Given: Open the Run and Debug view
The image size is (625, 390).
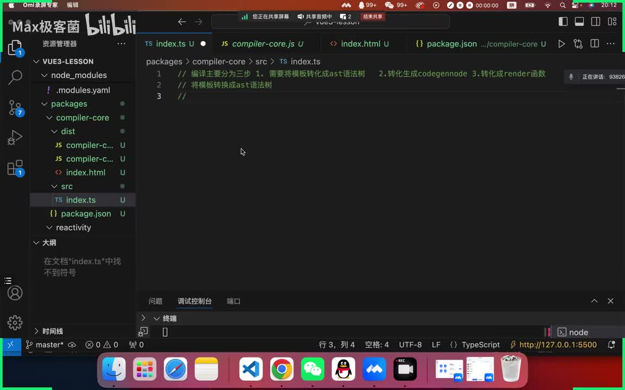Looking at the screenshot, I should (15, 138).
